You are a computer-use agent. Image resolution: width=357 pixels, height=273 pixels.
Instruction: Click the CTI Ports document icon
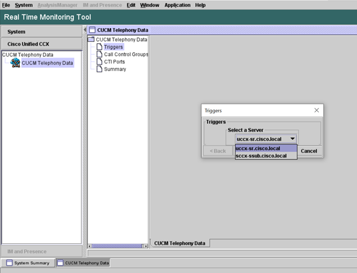(x=99, y=61)
